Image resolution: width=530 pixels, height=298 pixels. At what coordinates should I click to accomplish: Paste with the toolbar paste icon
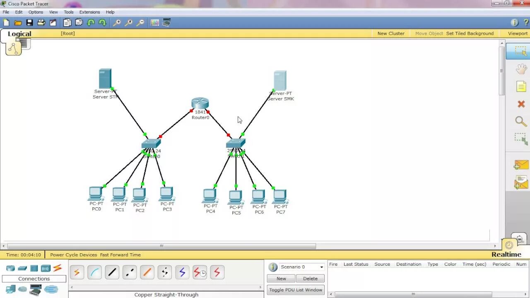pyautogui.click(x=79, y=23)
